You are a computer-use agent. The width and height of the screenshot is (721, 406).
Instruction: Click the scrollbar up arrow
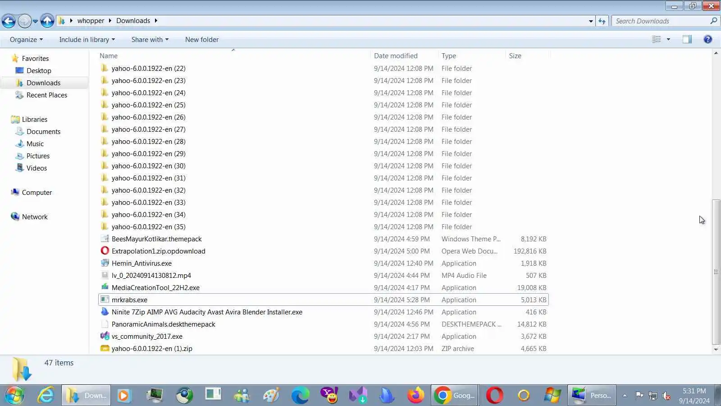pos(716,54)
